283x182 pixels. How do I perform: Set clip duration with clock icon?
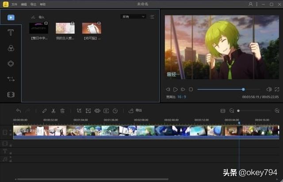(x=115, y=111)
